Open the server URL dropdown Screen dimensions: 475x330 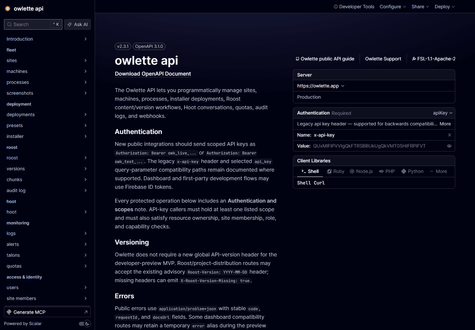[x=321, y=86]
